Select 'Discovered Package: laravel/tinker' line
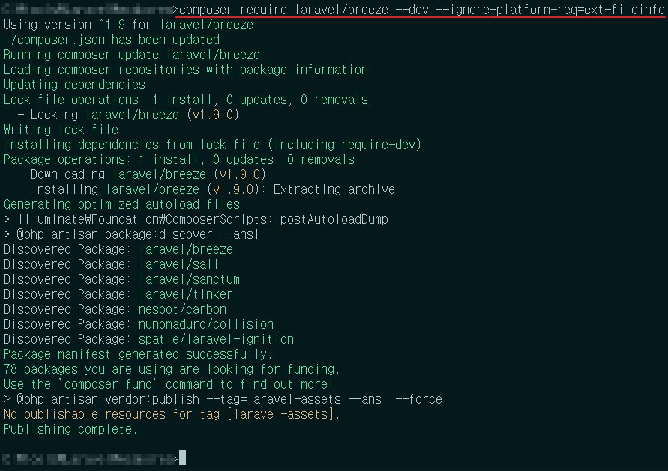Image resolution: width=668 pixels, height=471 pixels. [118, 294]
